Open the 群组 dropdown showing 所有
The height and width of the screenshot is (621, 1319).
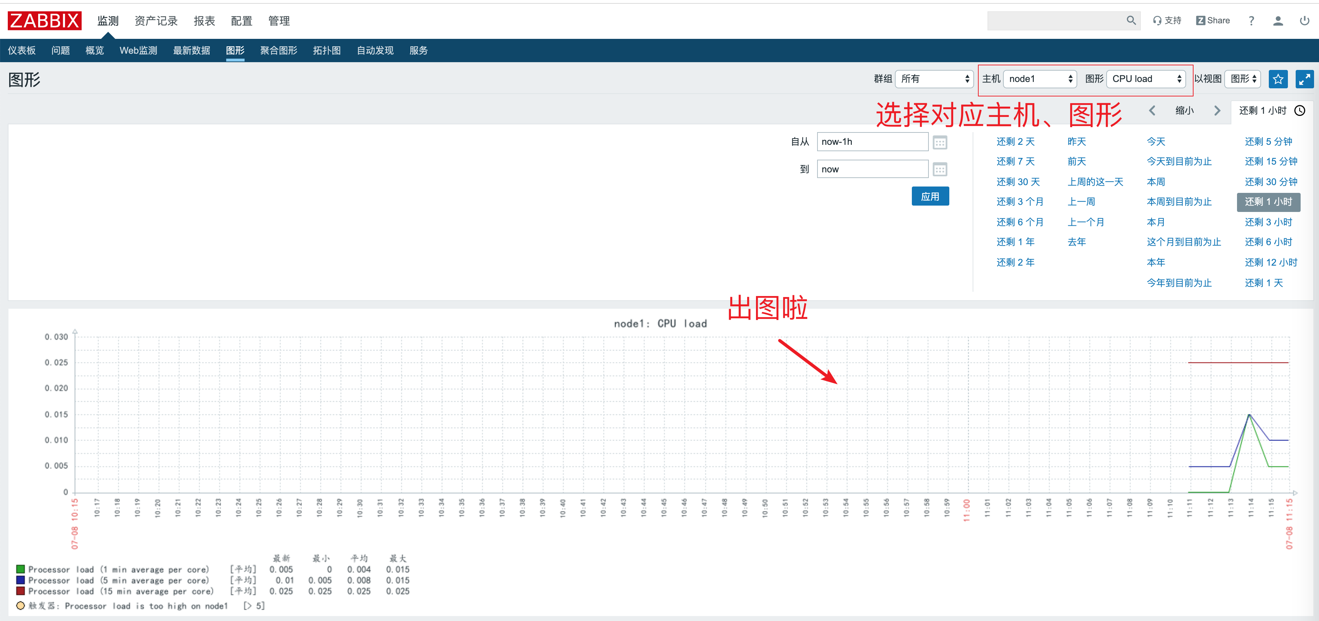coord(934,79)
